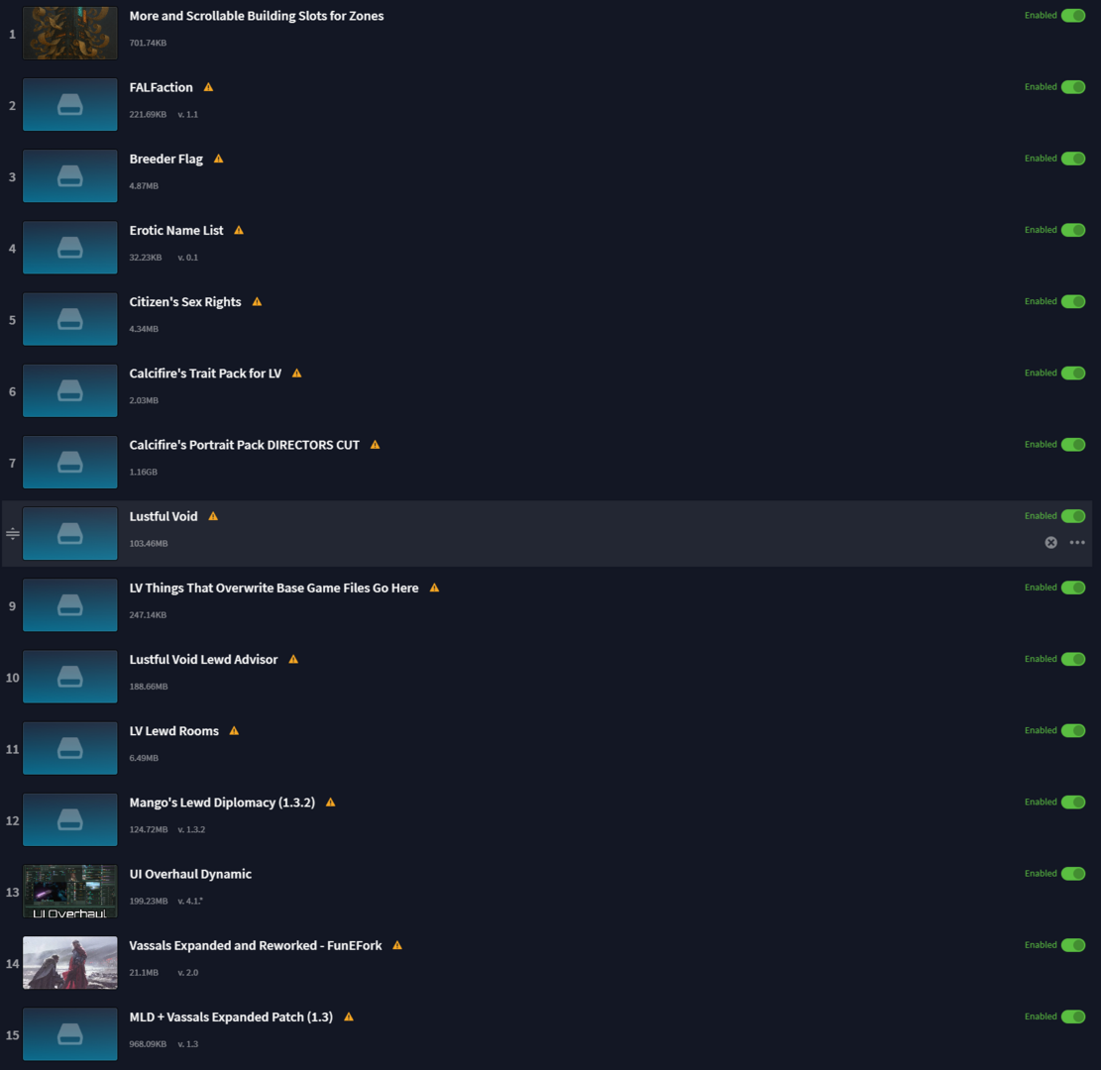Click load order number 1
1101x1070 pixels.
coord(12,35)
